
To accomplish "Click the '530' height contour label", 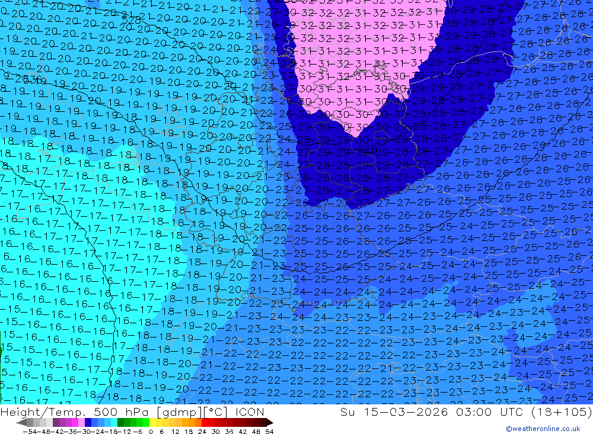I will click(x=34, y=80).
